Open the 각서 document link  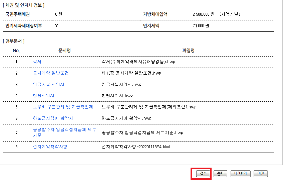(x=37, y=62)
